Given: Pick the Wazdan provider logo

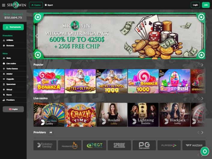Looking at the screenshot, I should coord(194,145).
